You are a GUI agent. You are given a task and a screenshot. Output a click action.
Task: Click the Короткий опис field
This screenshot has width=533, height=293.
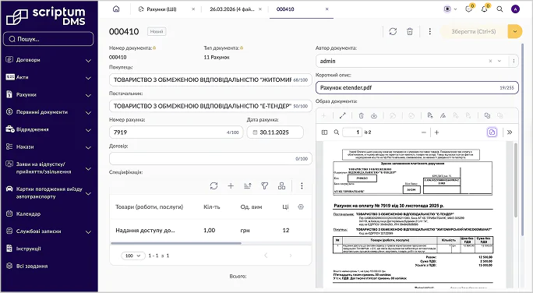[x=417, y=88]
